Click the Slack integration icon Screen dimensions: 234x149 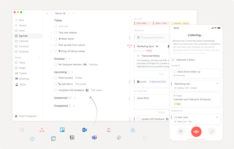point(119,138)
